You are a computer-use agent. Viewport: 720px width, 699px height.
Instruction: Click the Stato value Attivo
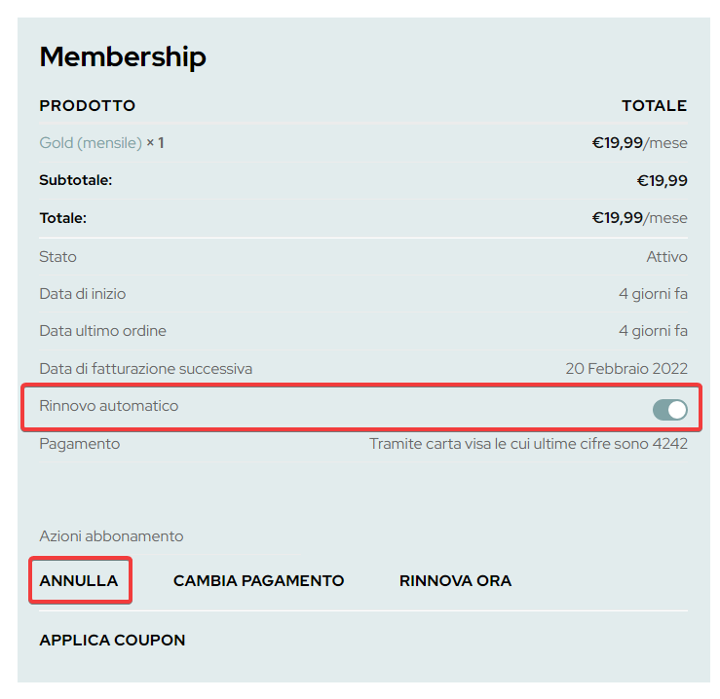pyautogui.click(x=666, y=257)
